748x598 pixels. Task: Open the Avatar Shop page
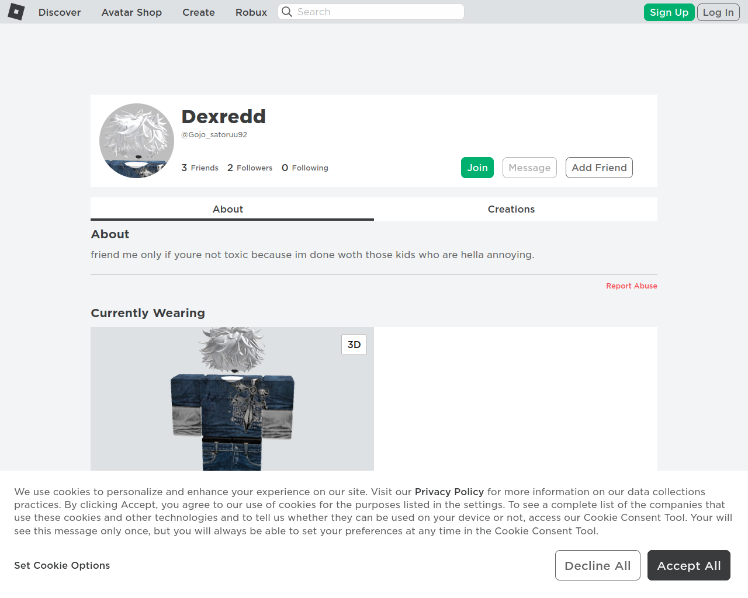click(131, 12)
